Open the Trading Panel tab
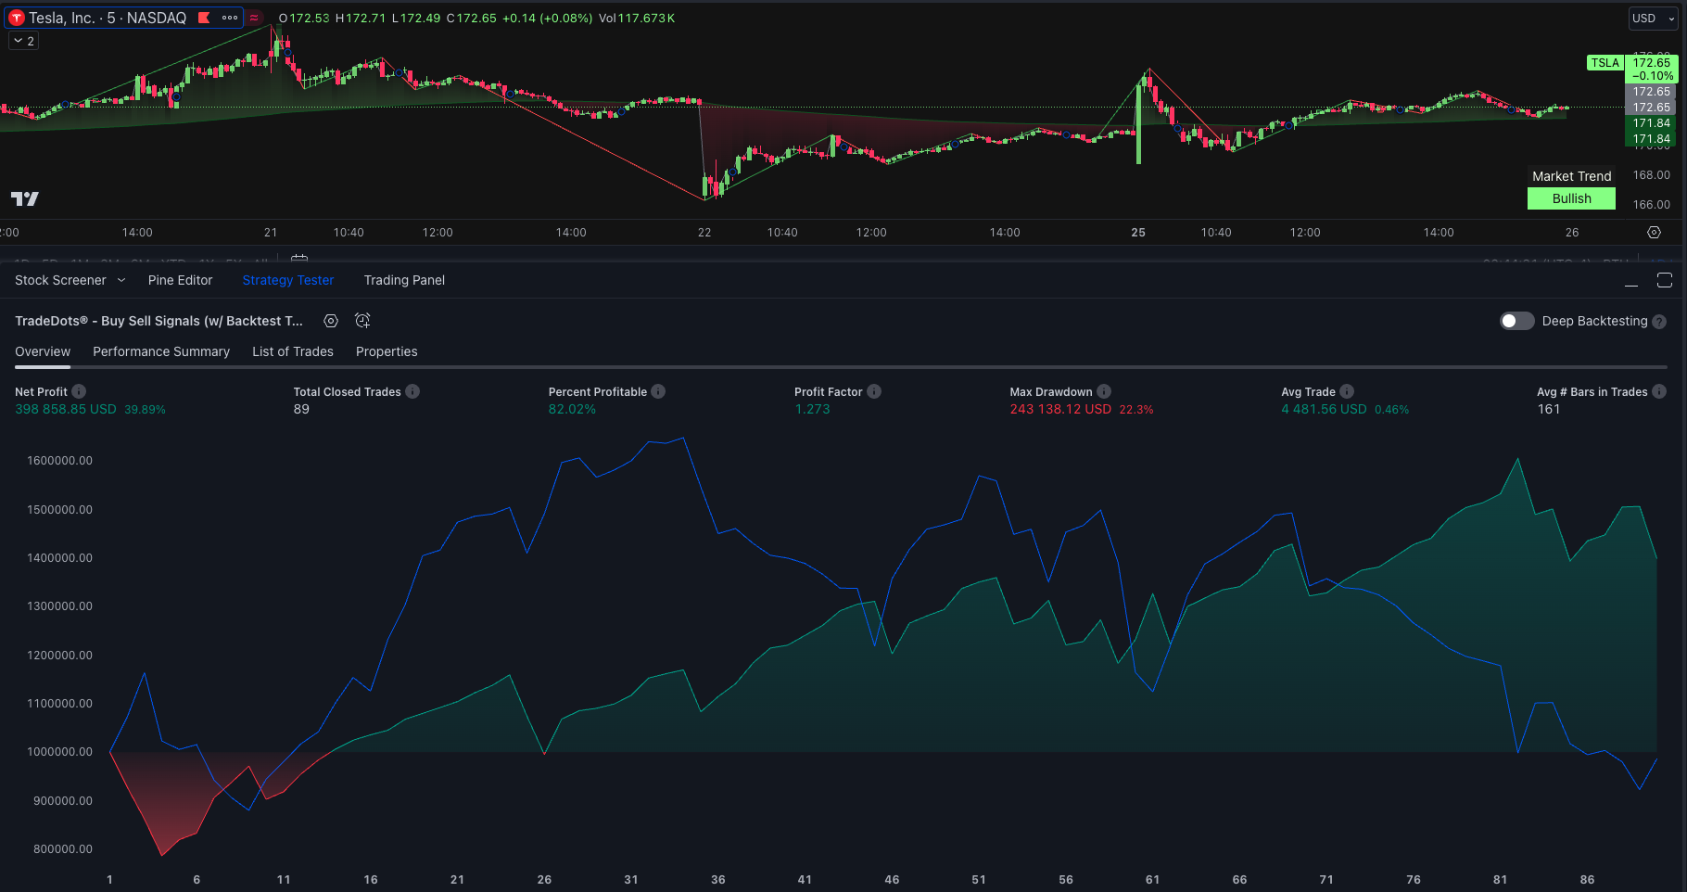 point(404,280)
